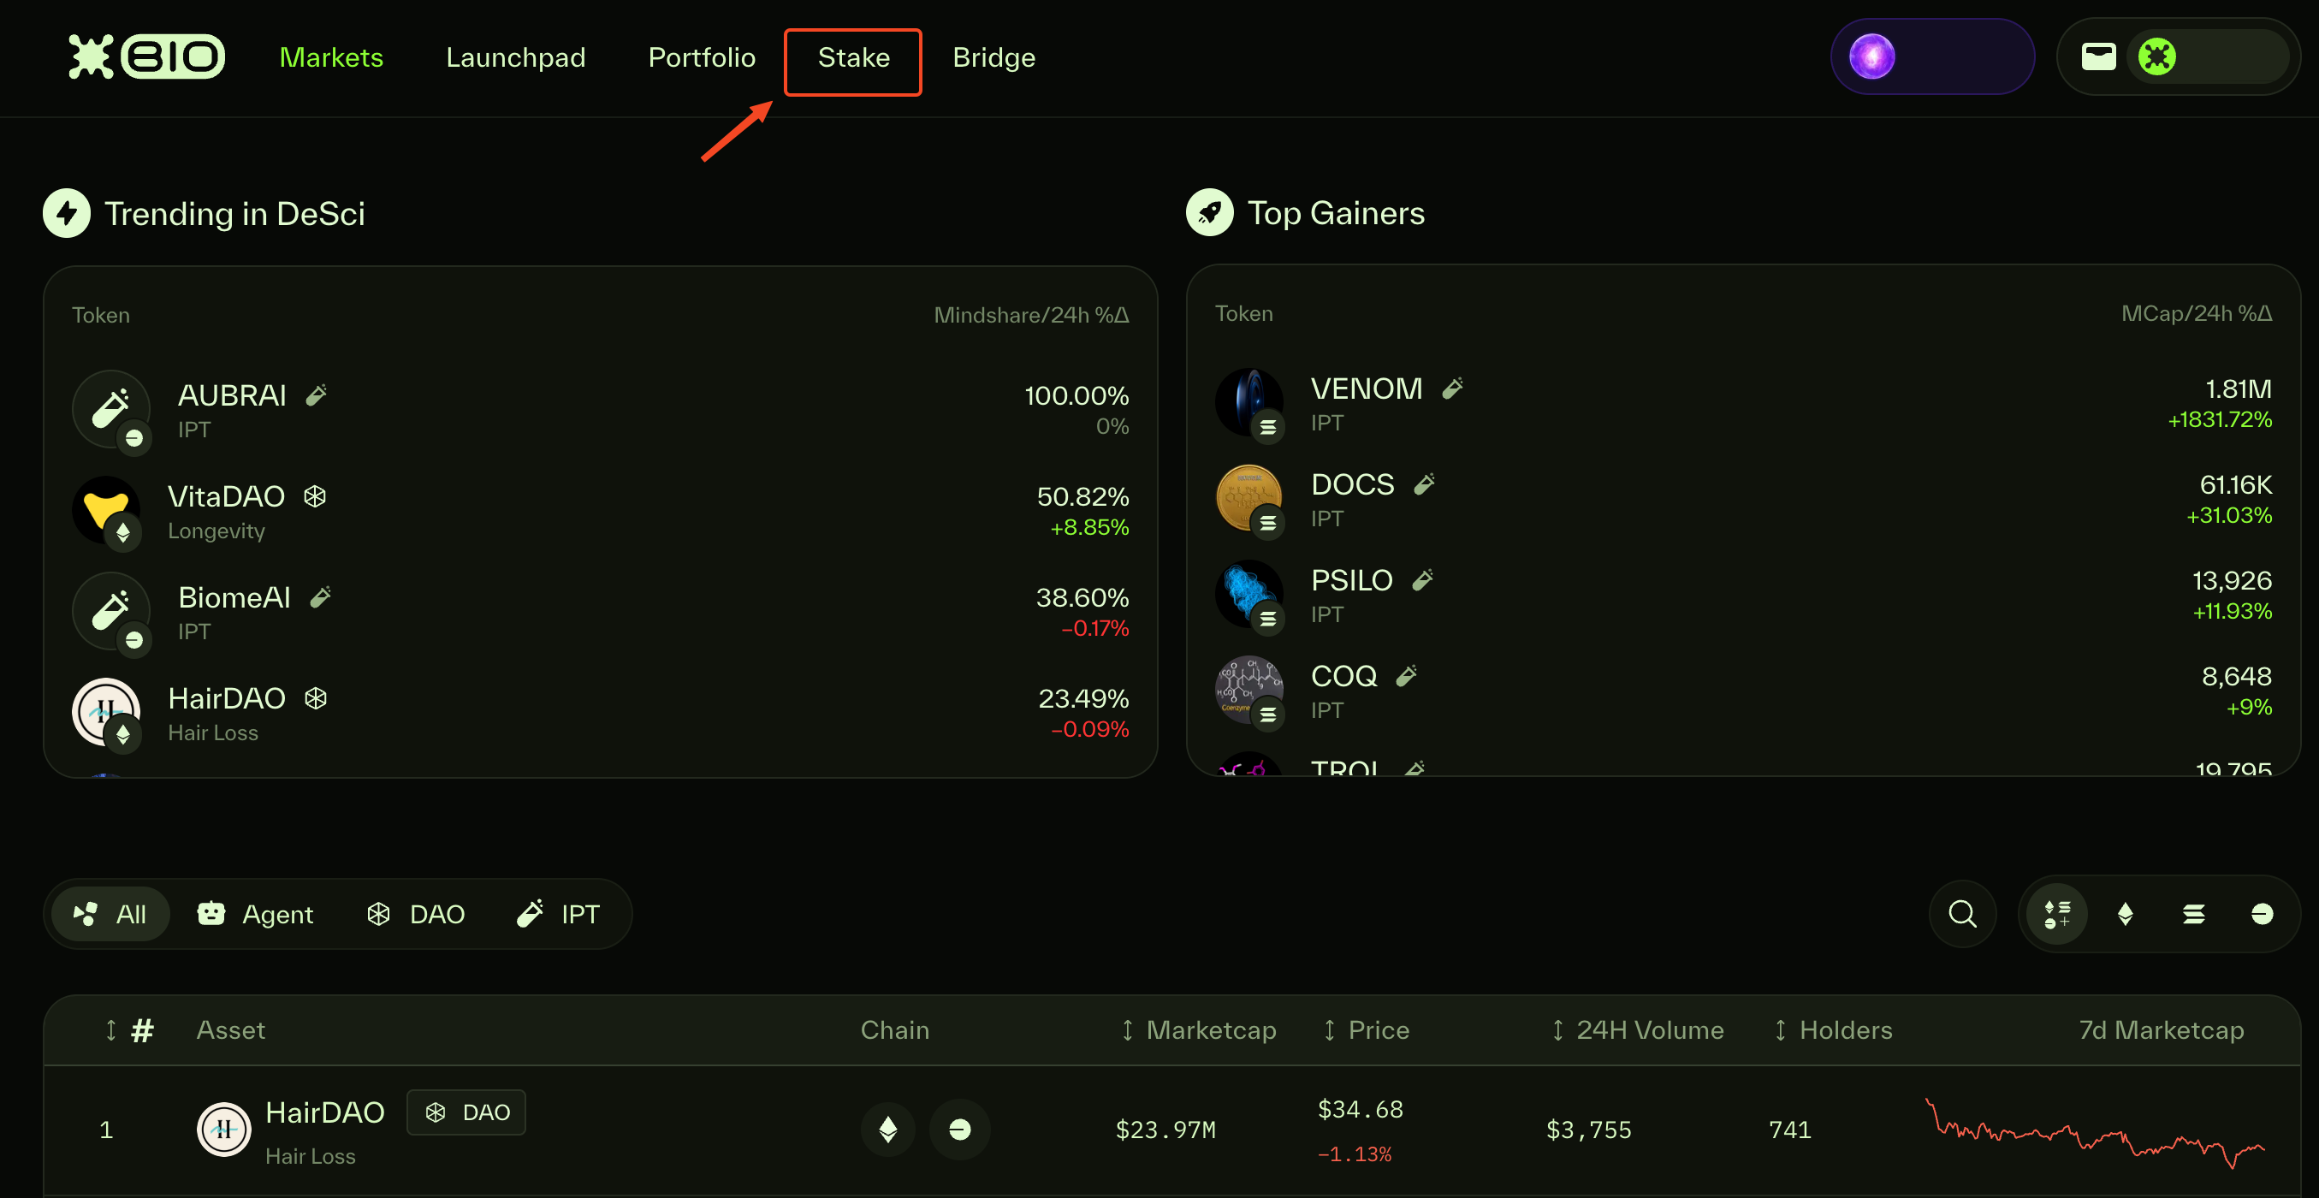
Task: Toggle the Agent category filter
Action: click(256, 914)
